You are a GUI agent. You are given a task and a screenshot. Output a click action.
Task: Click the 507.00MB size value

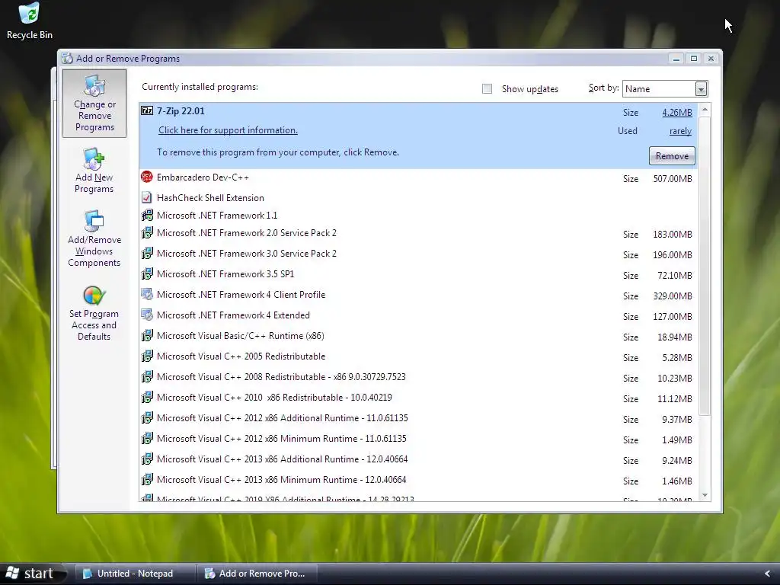pyautogui.click(x=673, y=178)
